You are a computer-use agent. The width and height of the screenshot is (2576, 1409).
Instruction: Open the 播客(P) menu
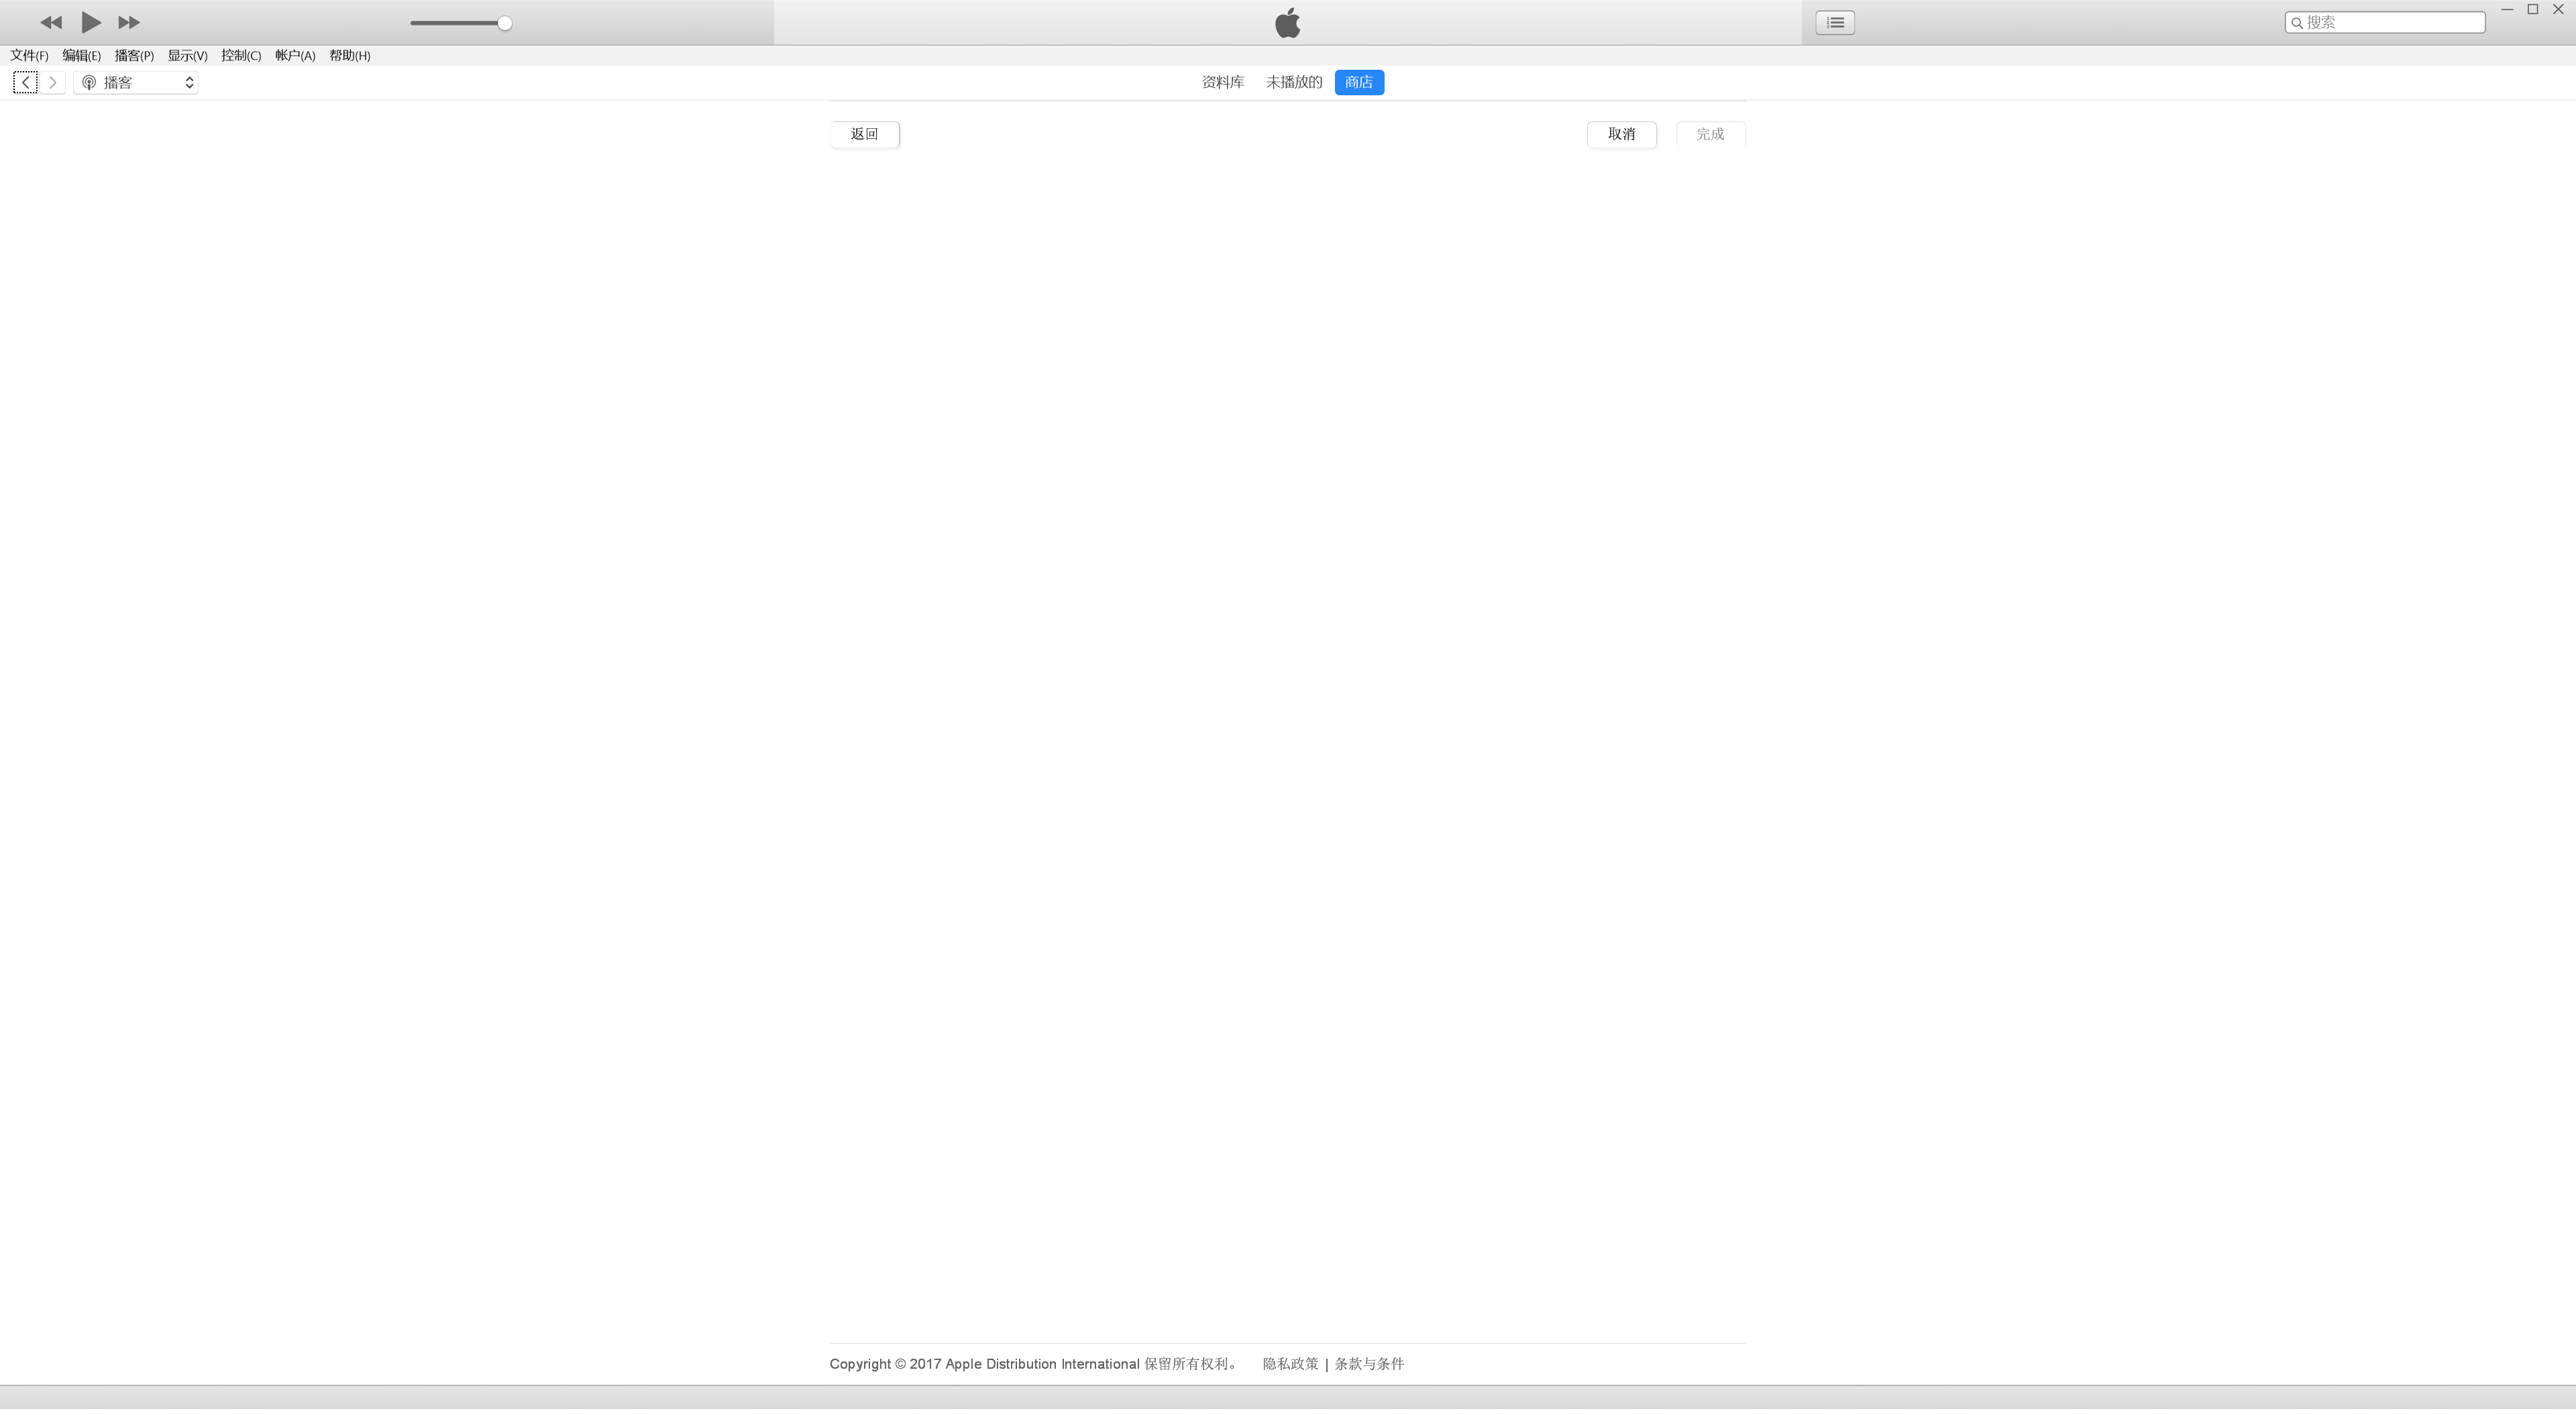coord(134,56)
